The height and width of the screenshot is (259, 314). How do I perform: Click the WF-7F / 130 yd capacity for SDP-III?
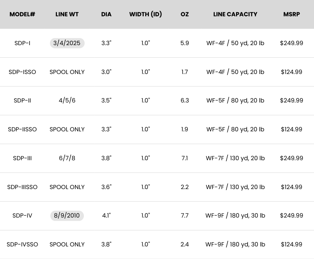pyautogui.click(x=235, y=158)
